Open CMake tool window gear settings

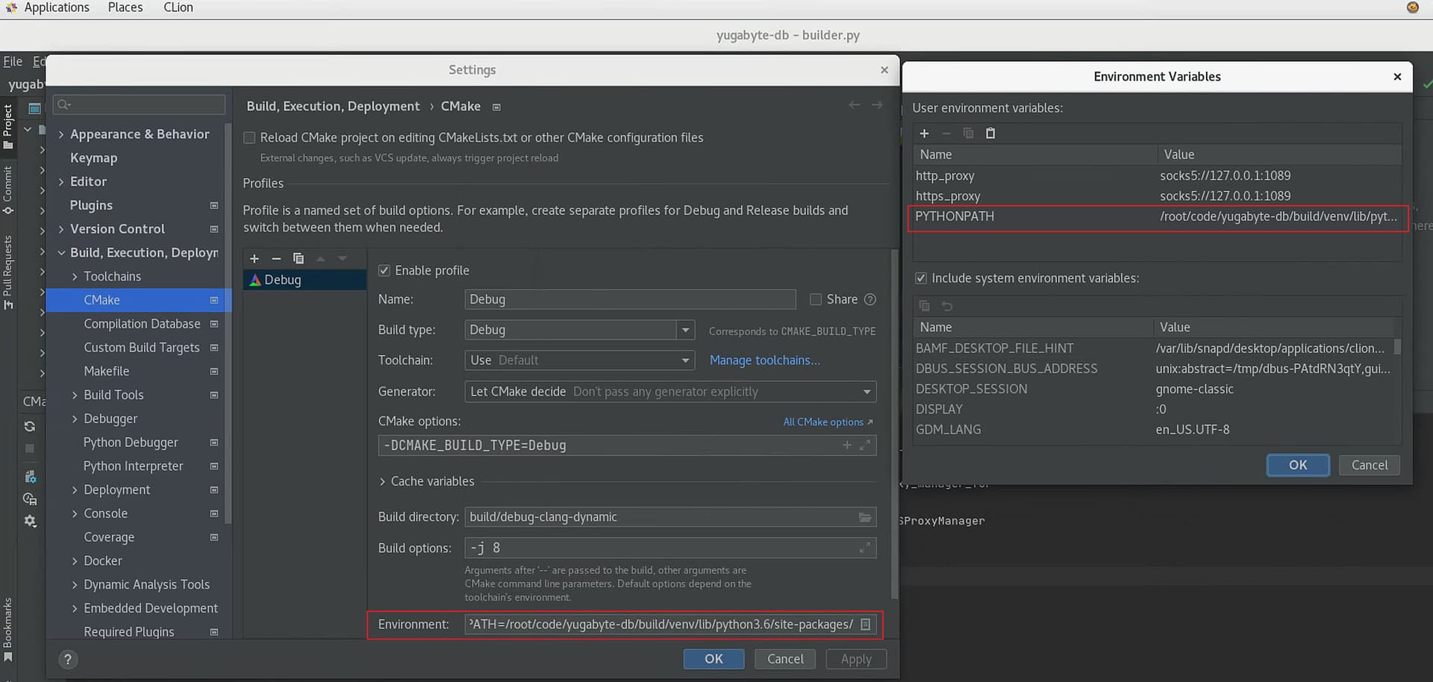(x=30, y=521)
